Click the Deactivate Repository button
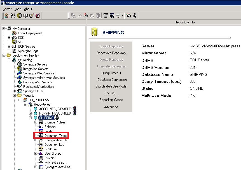 pos(111,53)
